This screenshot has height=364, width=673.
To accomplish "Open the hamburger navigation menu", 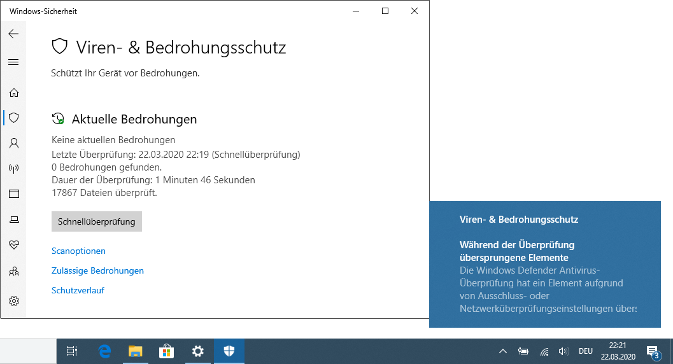I will (x=14, y=62).
